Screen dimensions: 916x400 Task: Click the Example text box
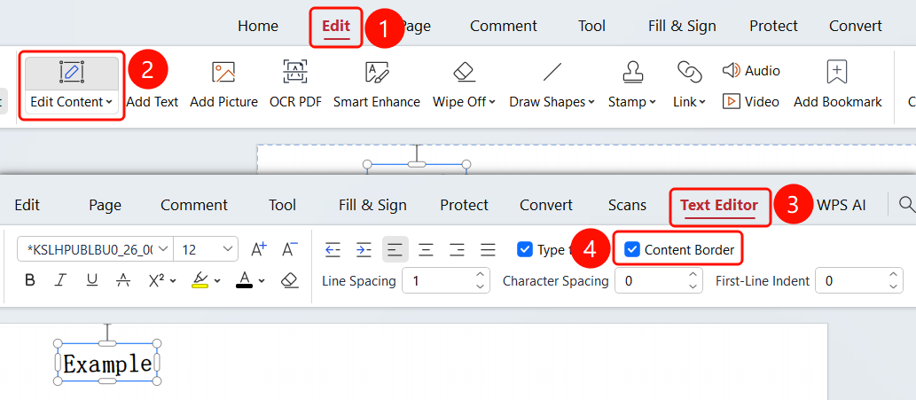point(107,364)
